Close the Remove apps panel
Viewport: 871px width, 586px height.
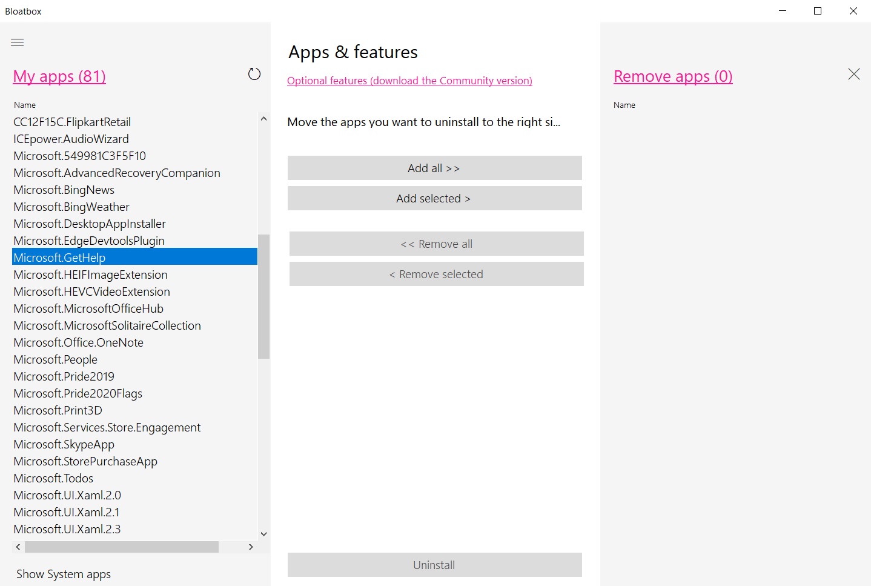(x=853, y=74)
